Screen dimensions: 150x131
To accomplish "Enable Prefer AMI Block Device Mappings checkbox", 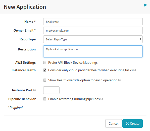I will 45,62.
